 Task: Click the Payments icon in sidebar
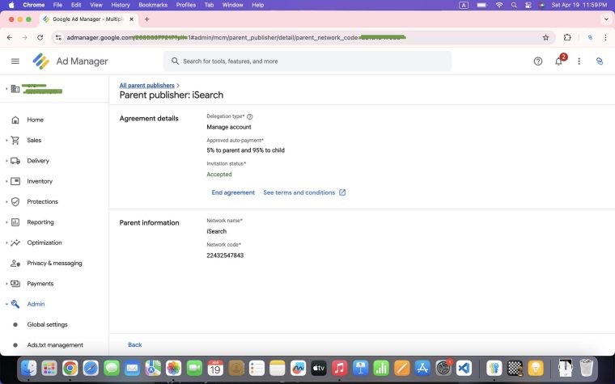tap(15, 284)
